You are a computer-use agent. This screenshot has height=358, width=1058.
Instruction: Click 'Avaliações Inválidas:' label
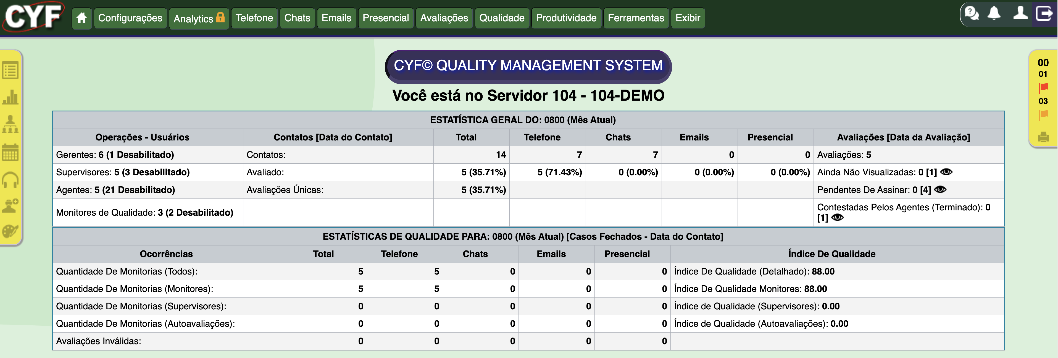click(98, 341)
